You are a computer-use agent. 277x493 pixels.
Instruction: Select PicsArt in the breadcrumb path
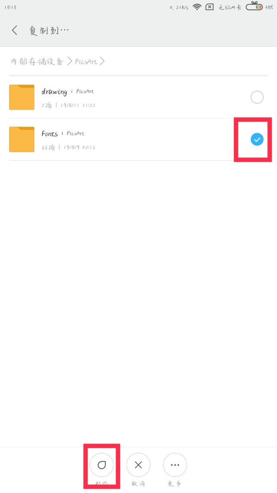[86, 62]
